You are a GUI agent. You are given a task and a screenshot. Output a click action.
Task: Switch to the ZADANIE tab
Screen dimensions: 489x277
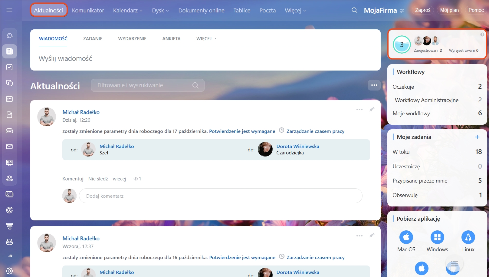point(93,39)
